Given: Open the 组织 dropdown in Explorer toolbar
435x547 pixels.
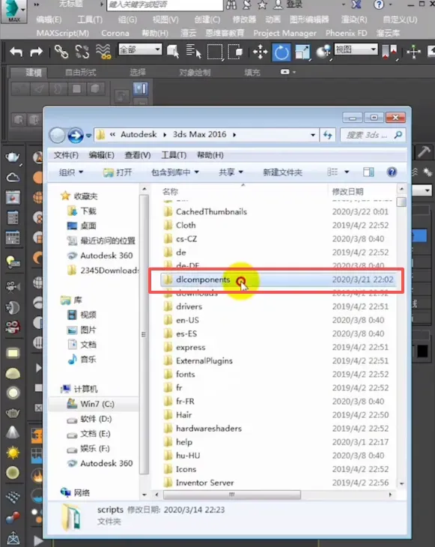Looking at the screenshot, I should tap(71, 172).
